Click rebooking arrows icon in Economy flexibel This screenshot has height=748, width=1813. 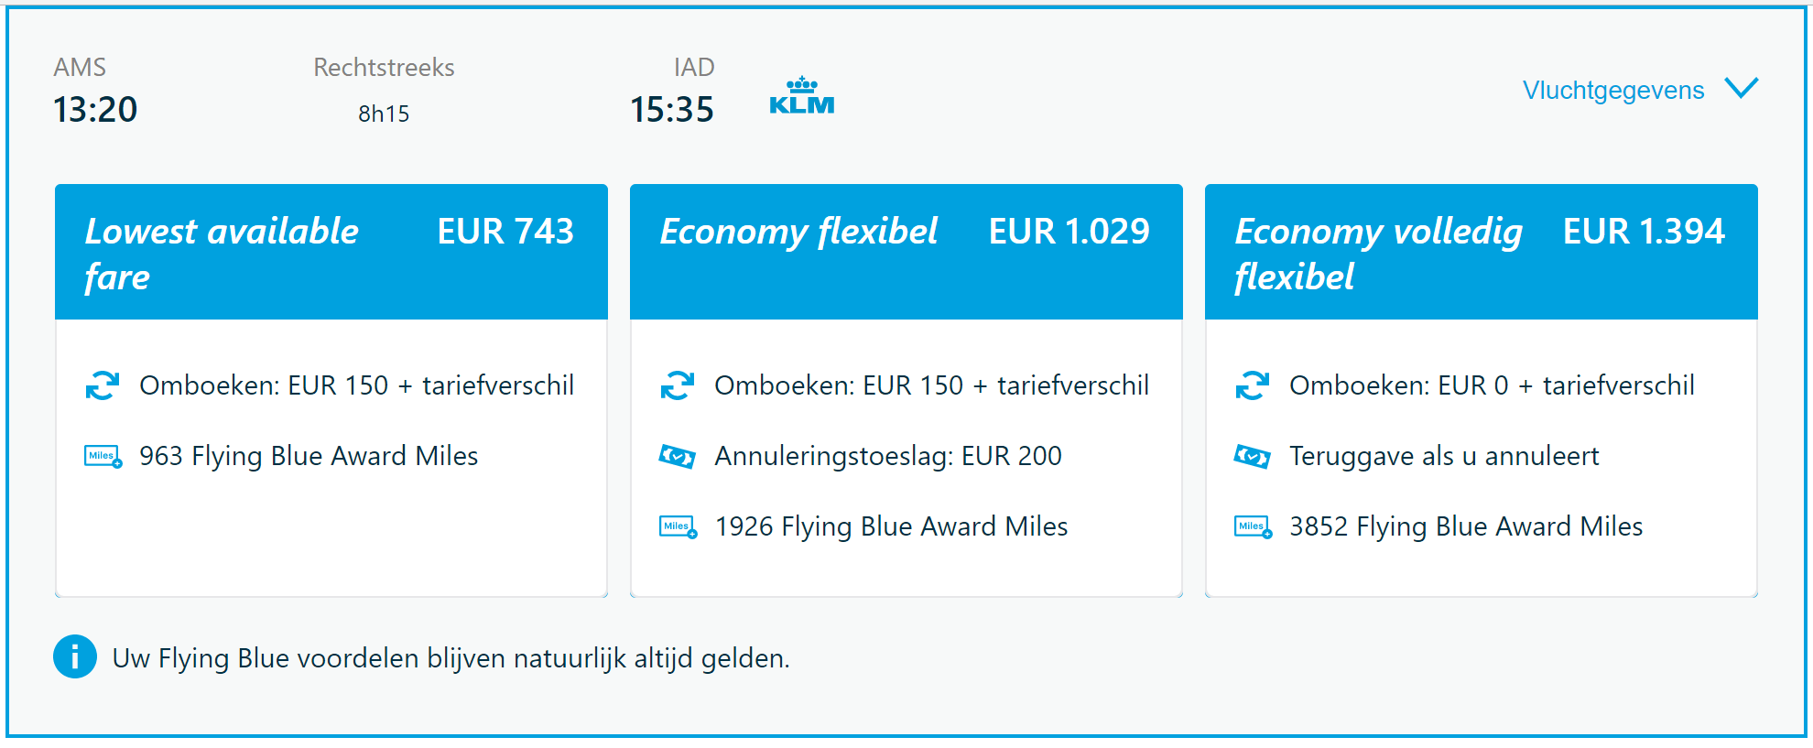(x=678, y=385)
